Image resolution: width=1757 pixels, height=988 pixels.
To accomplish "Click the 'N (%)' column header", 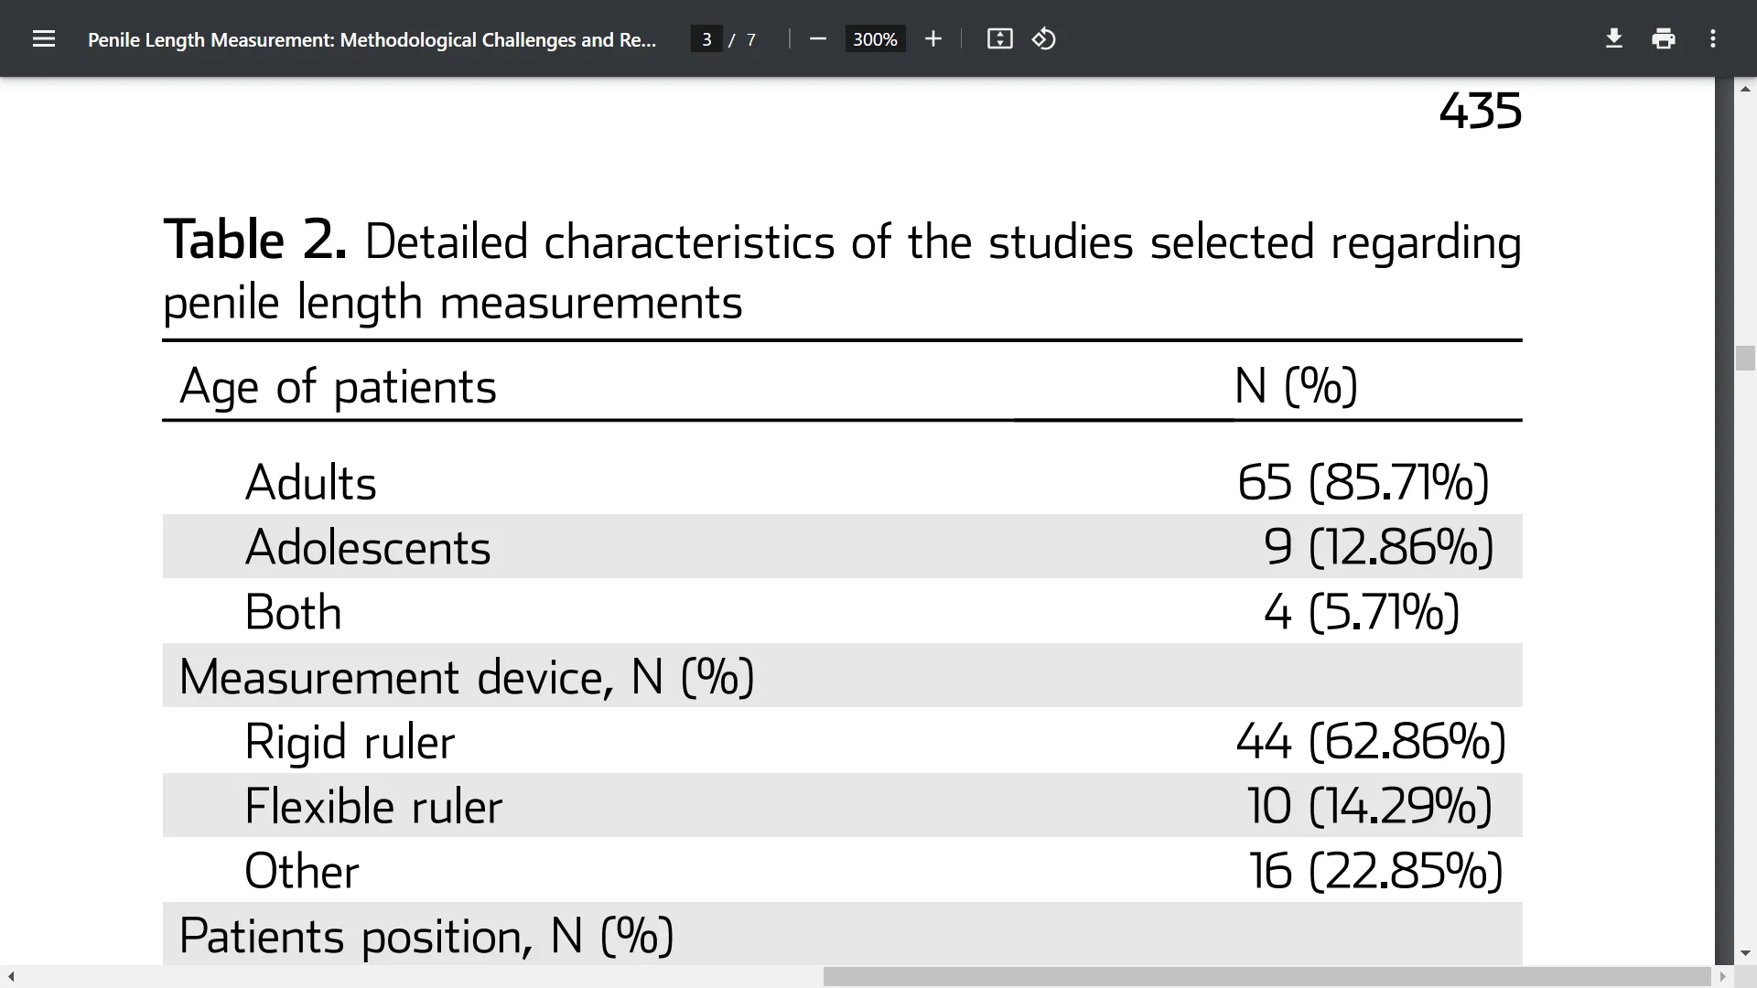I will pyautogui.click(x=1296, y=385).
